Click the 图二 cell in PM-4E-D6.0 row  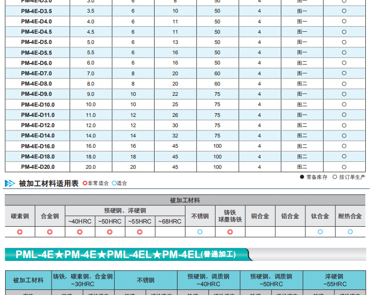coord(302,63)
